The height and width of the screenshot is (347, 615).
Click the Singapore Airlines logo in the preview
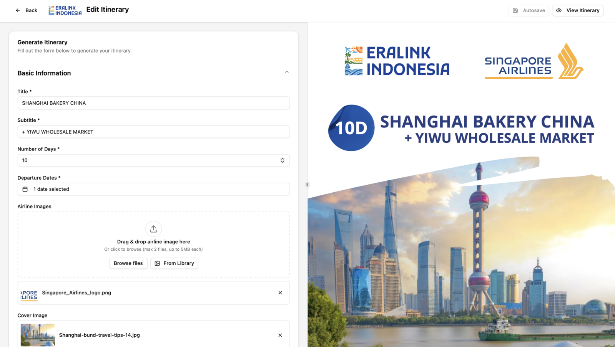click(534, 61)
